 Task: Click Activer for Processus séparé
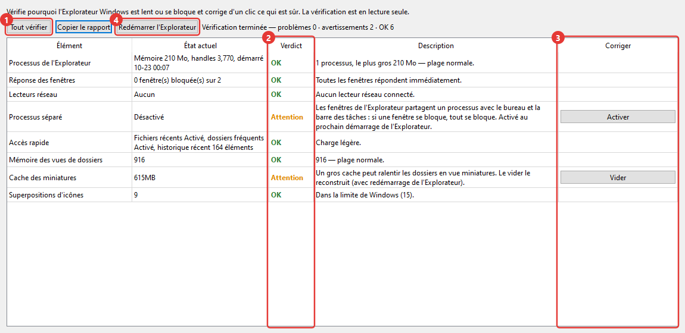pos(618,117)
